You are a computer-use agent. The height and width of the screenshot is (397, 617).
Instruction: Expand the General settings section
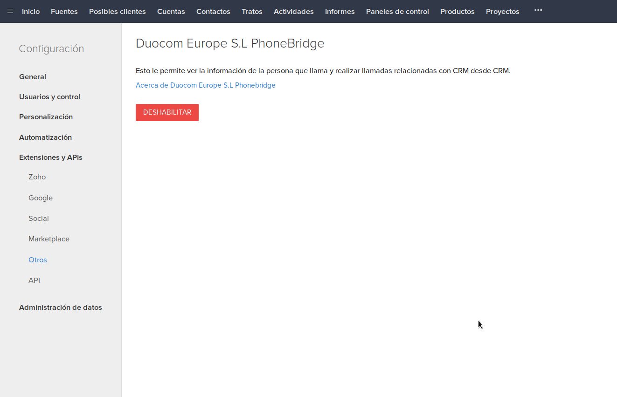pyautogui.click(x=33, y=77)
